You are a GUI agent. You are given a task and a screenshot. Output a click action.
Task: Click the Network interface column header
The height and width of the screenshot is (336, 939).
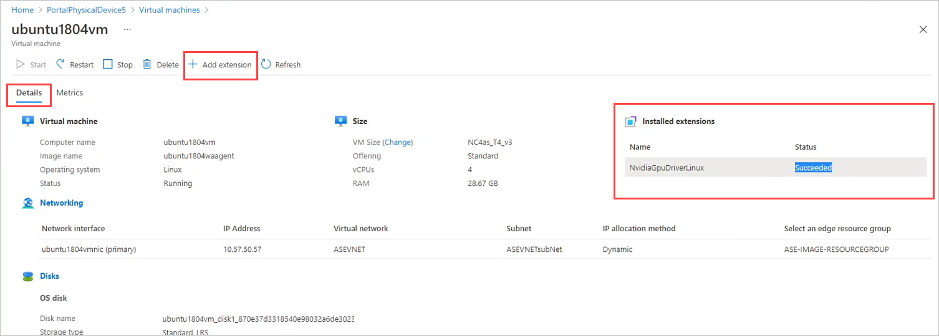click(x=73, y=228)
